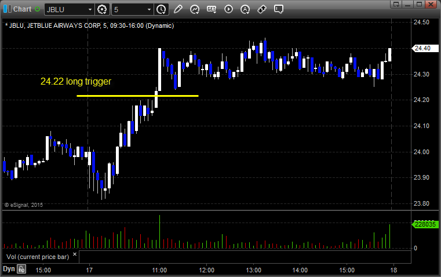Screen dimensions: 441x277
Task: Open the chart studies menu icon
Action: tap(195, 9)
